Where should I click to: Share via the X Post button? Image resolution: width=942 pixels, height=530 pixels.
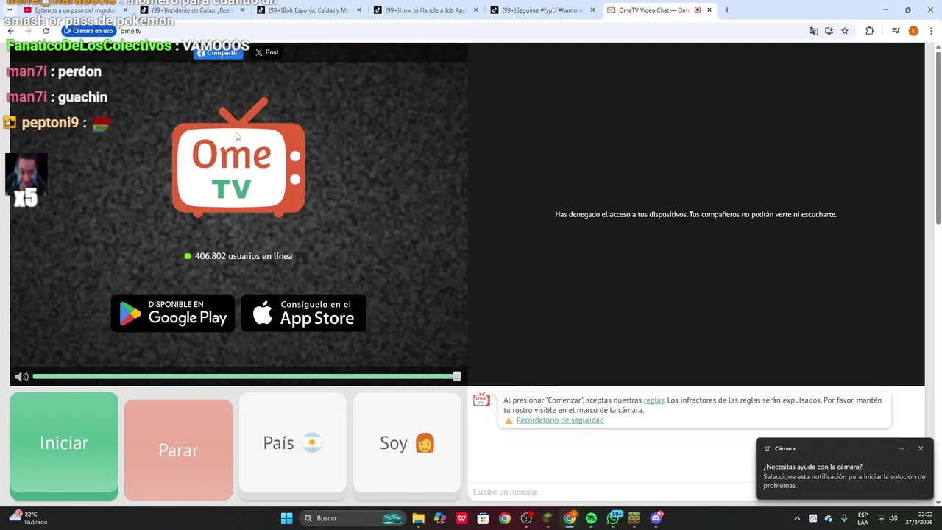tap(266, 52)
